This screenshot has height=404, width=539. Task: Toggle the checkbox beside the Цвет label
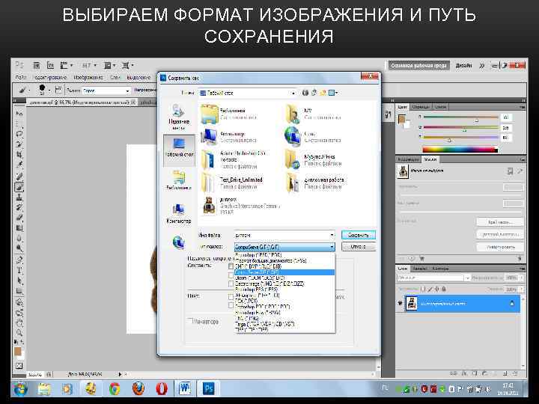click(231, 296)
